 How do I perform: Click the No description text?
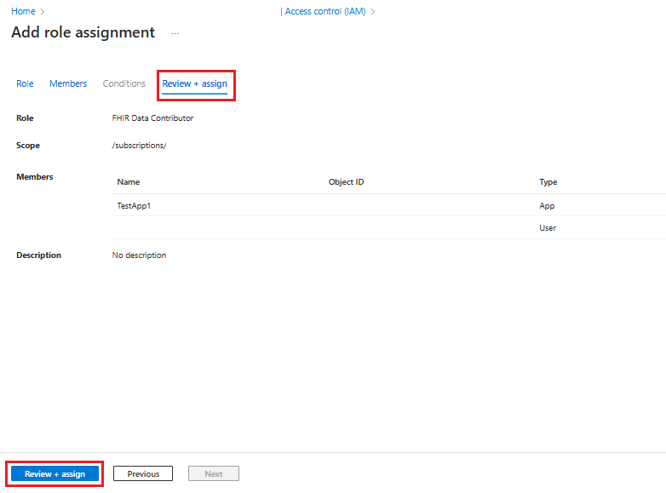[139, 255]
